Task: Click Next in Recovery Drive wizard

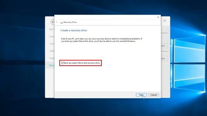Action: pos(141,95)
